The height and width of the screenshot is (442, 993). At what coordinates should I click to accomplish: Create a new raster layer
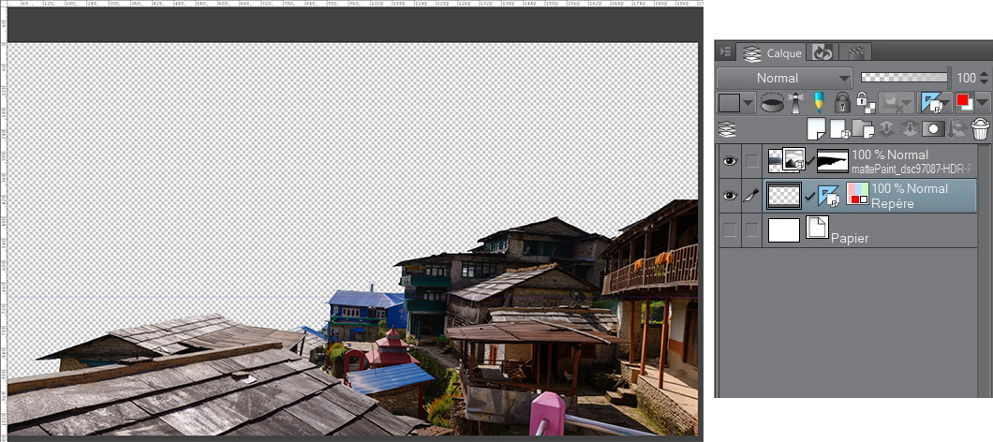click(x=816, y=130)
